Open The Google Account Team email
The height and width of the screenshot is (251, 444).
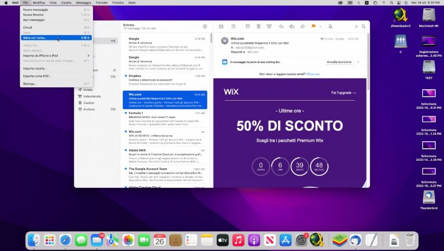click(x=165, y=174)
